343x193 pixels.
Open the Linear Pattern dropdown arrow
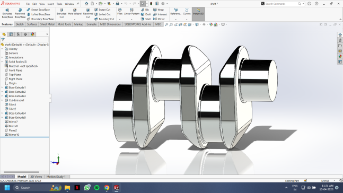click(131, 19)
